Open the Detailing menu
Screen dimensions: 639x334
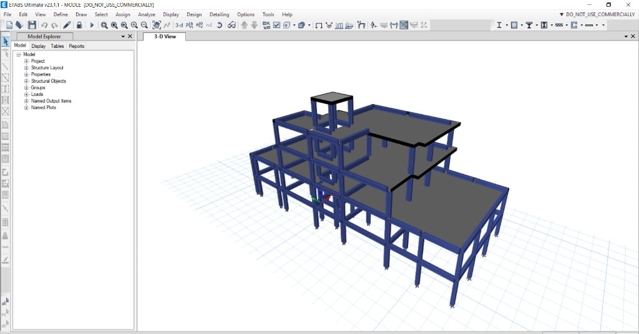pos(219,14)
